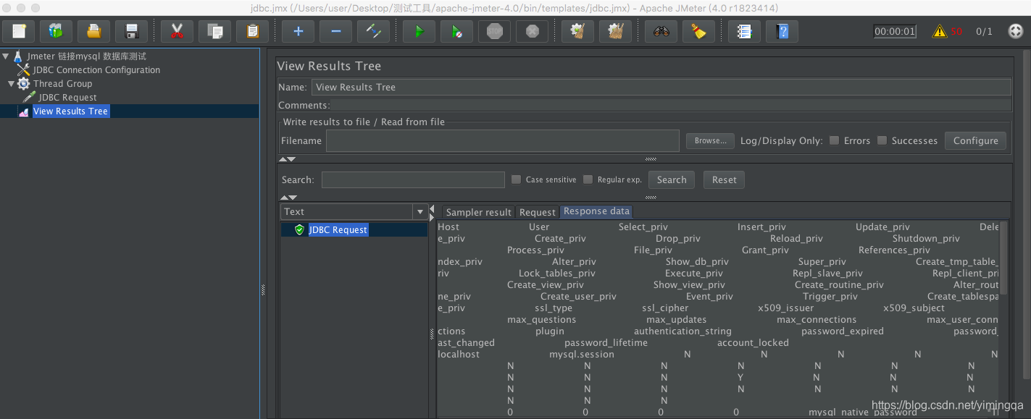Switch to Sampler result tab
The height and width of the screenshot is (419, 1031).
[478, 212]
